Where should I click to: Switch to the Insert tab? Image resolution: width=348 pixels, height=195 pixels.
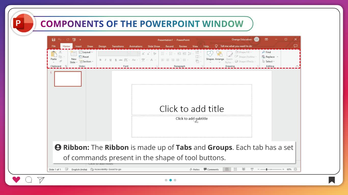(78, 46)
